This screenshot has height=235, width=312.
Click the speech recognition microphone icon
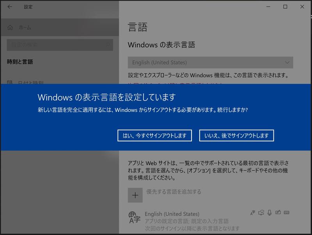point(269,212)
